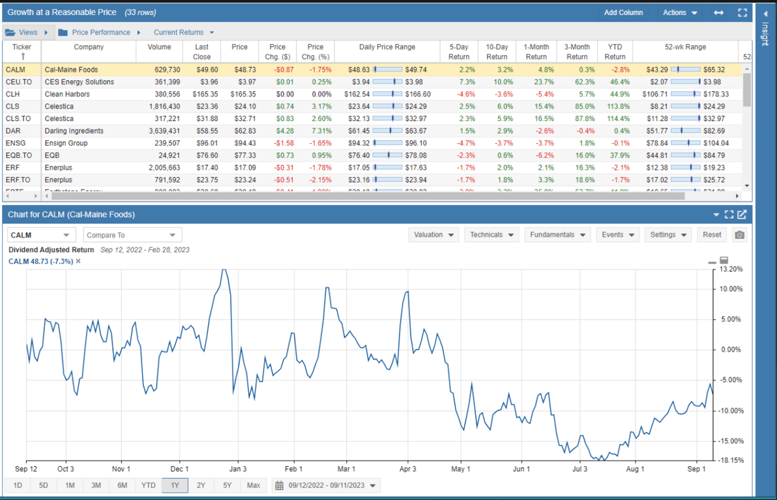The height and width of the screenshot is (500, 777).
Task: Maximize the Growth at a Reasonable Price table panel
Action: 742,13
